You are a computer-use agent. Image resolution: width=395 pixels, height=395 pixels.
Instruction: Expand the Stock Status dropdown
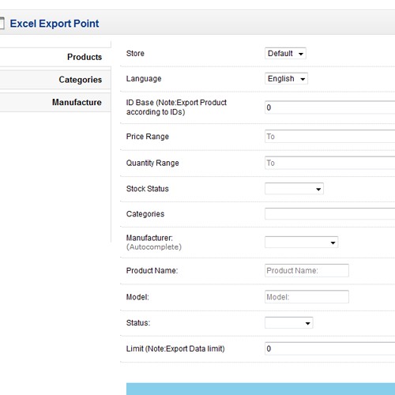pyautogui.click(x=294, y=189)
